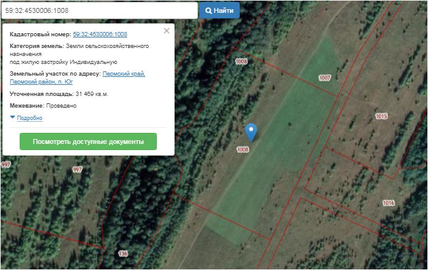Open the Пермский район, п. Юг link line
Image resolution: width=428 pixels, height=270 pixels.
click(41, 82)
